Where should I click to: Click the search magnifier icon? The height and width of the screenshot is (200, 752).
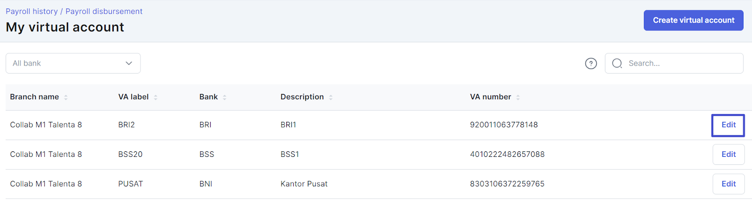(617, 63)
